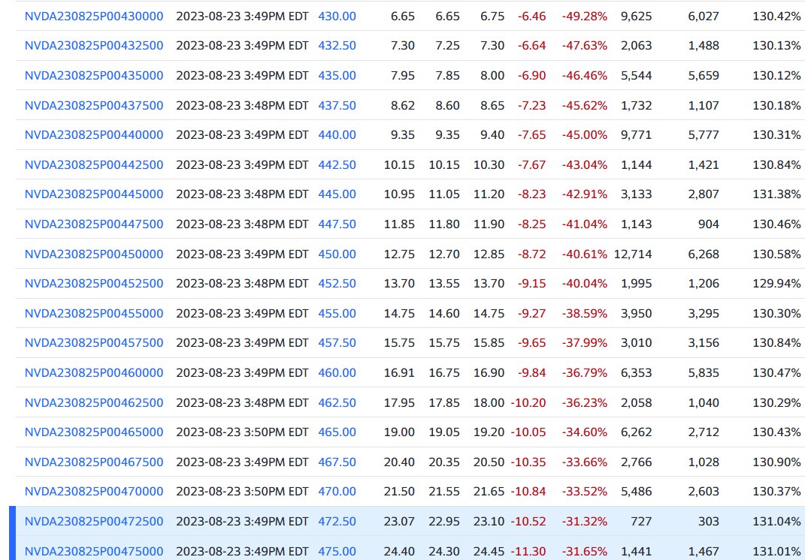Click the 470.00 strike link
The height and width of the screenshot is (560, 805).
click(x=337, y=491)
